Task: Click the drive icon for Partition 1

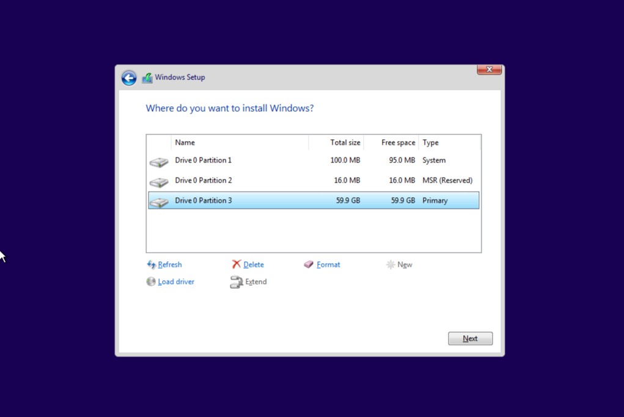Action: pos(159,162)
